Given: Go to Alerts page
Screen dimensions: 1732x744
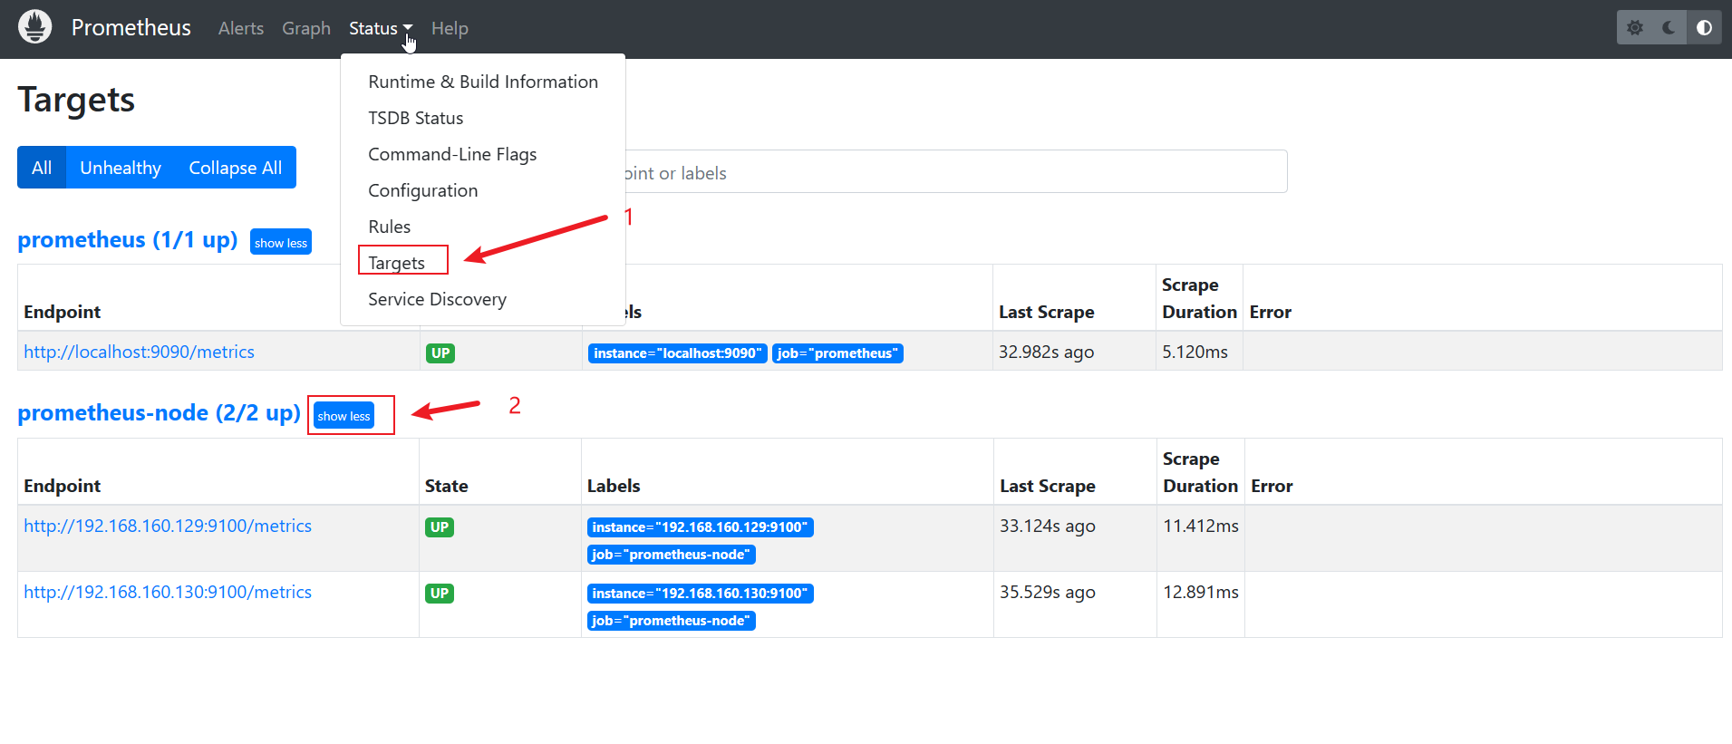Looking at the screenshot, I should pos(241,28).
